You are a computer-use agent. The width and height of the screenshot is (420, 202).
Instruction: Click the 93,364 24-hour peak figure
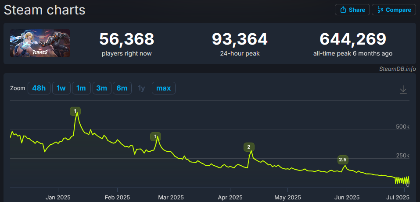pyautogui.click(x=240, y=39)
